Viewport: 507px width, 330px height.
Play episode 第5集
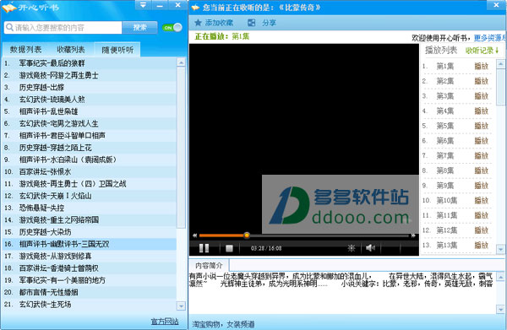coord(481,126)
